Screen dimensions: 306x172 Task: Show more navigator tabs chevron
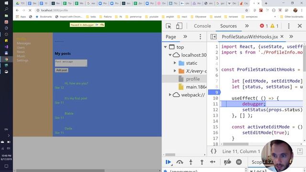pyautogui.click(x=185, y=36)
